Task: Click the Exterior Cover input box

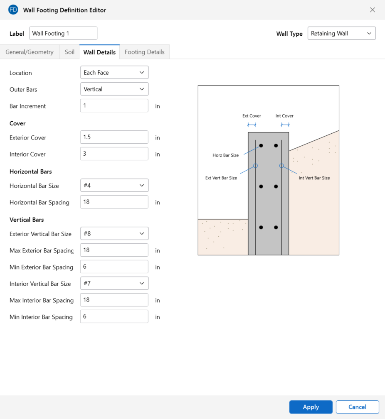Action: 114,137
